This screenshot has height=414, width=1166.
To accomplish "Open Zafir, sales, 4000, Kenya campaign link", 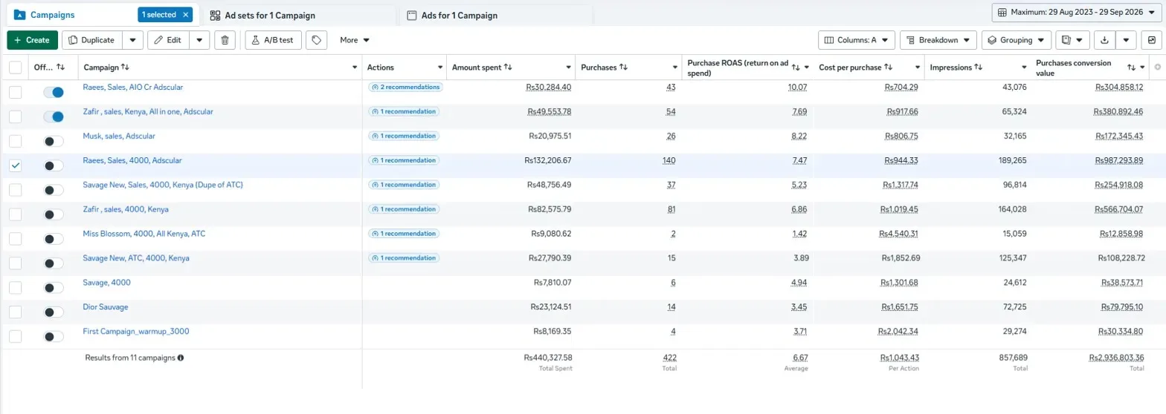I will 126,209.
